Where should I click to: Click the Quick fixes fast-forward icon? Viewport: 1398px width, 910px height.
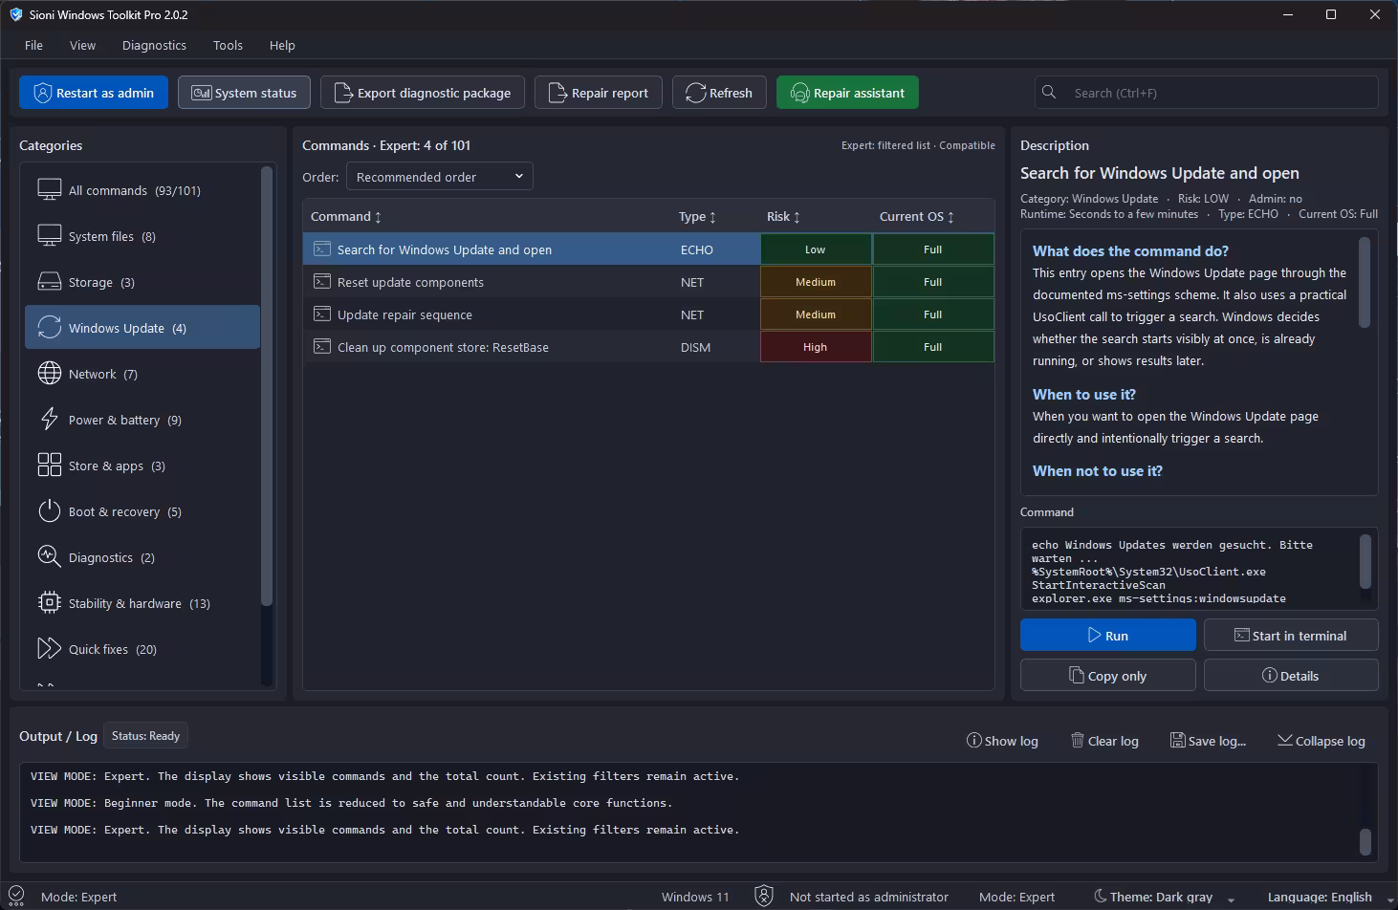[50, 649]
